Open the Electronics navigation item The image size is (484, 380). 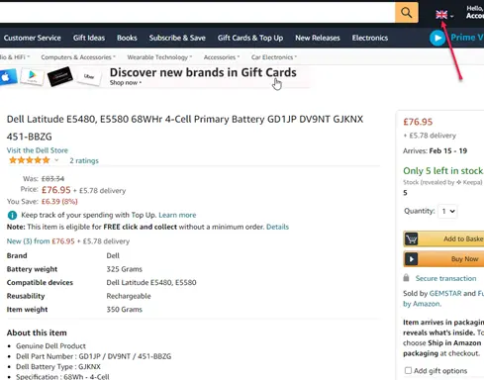tap(370, 38)
